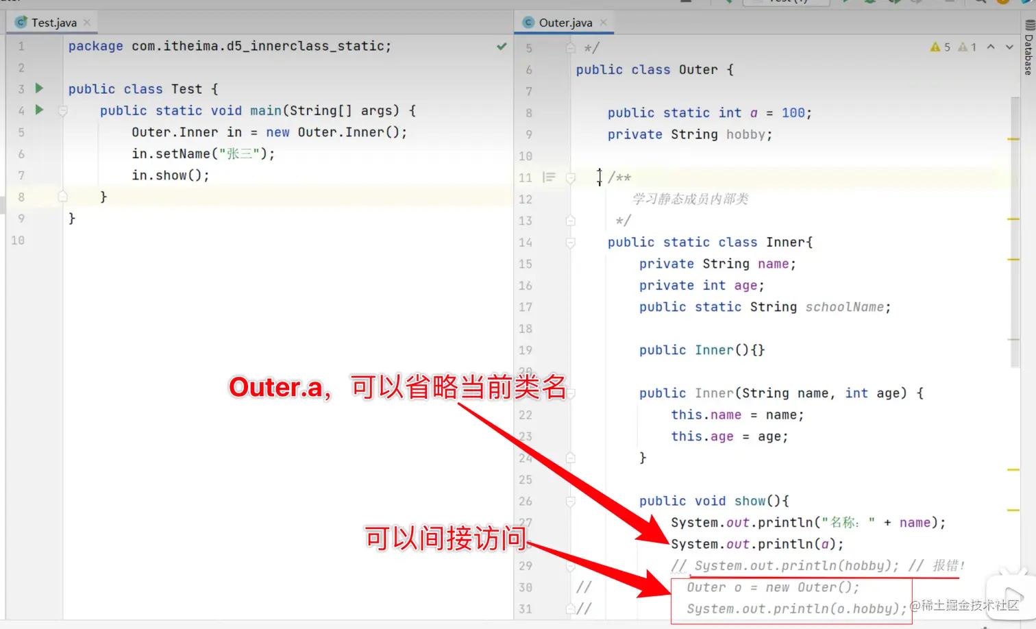Close the Outer.java tab
Image resolution: width=1036 pixels, height=629 pixels.
click(x=604, y=23)
